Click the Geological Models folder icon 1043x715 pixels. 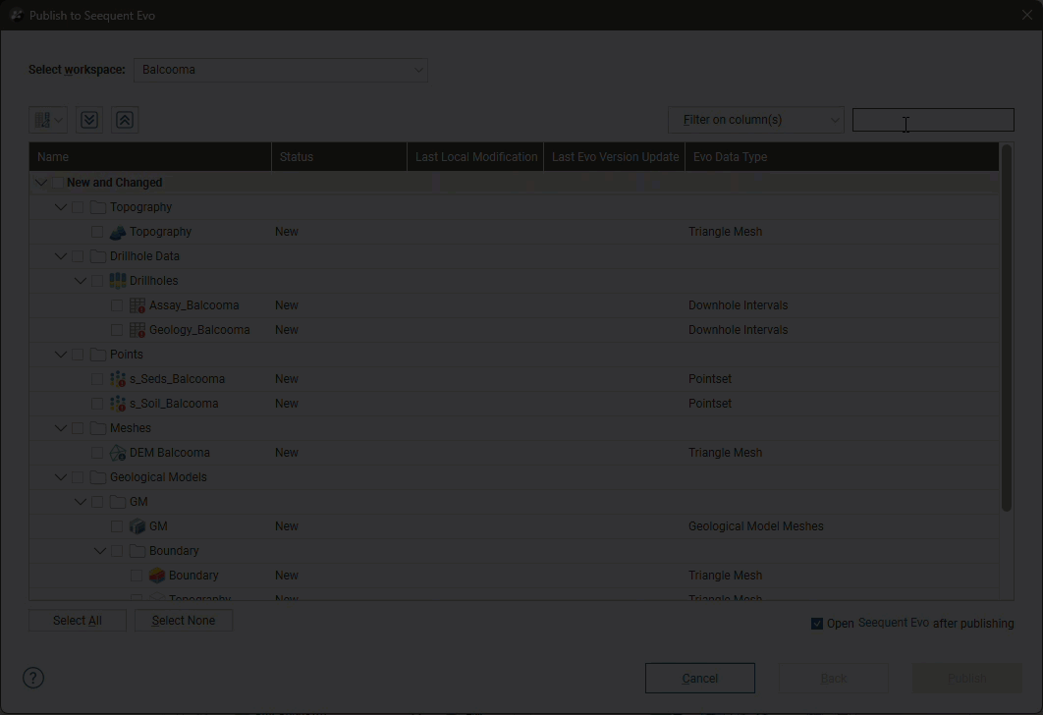click(x=98, y=477)
